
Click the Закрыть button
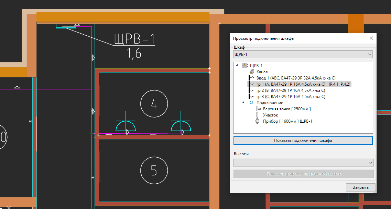[x=360, y=187]
